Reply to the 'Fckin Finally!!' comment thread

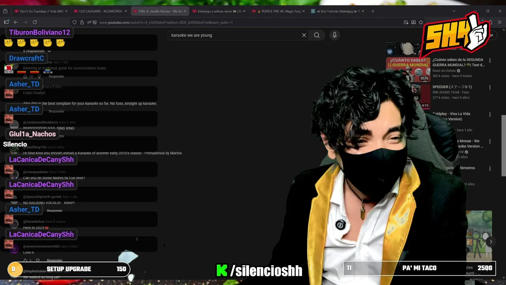pyautogui.click(x=56, y=112)
